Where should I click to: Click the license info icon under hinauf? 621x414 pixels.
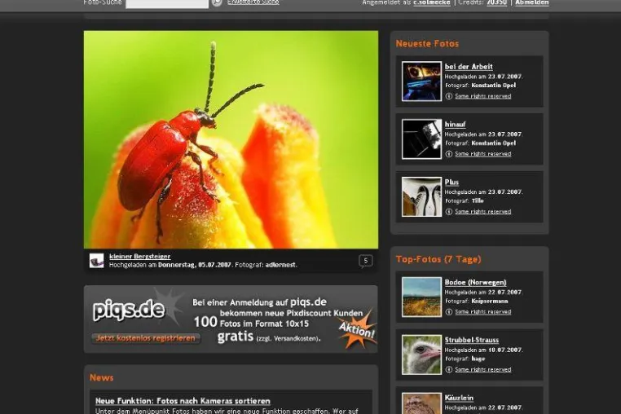(449, 154)
